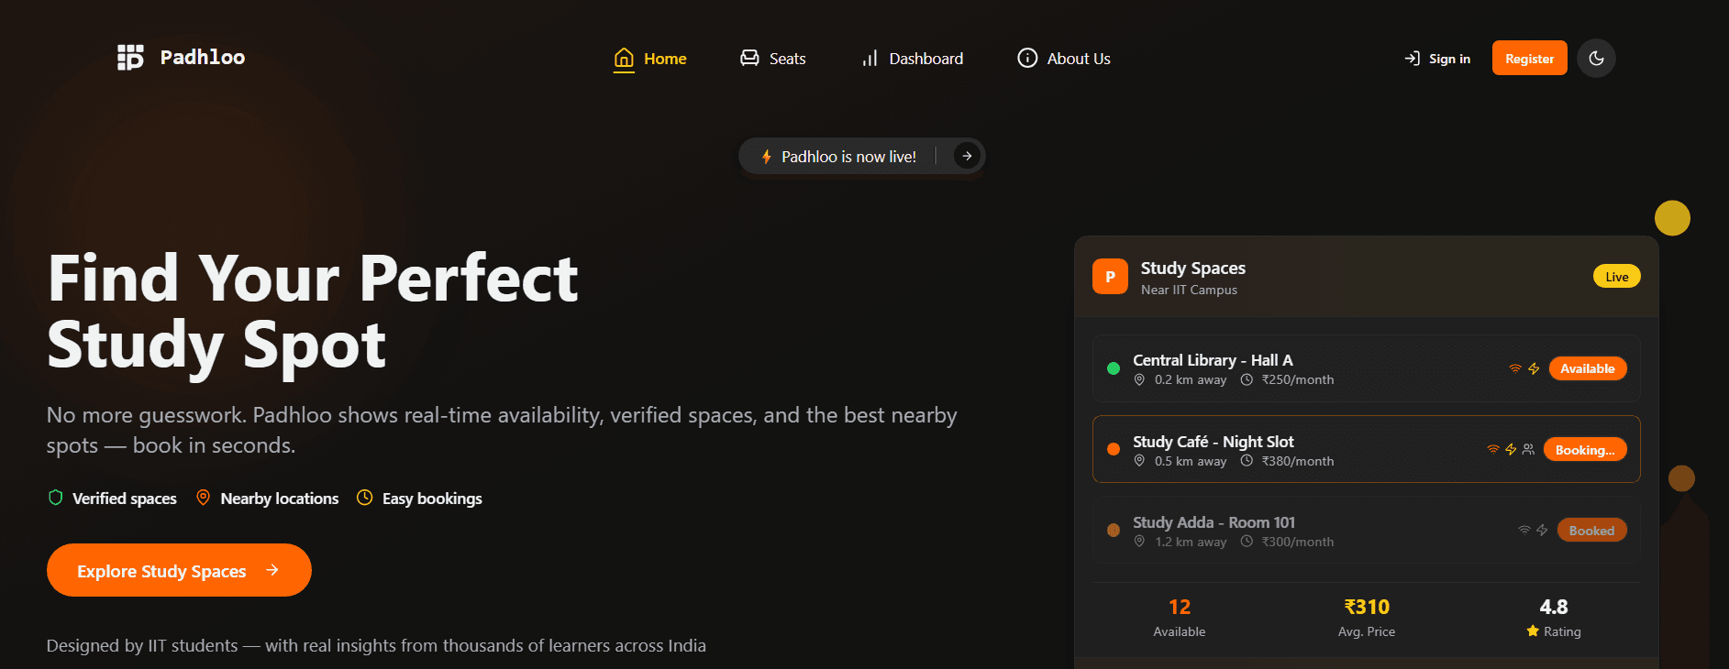The width and height of the screenshot is (1729, 669).
Task: Click the Available status badge on Hall A
Action: tap(1588, 368)
